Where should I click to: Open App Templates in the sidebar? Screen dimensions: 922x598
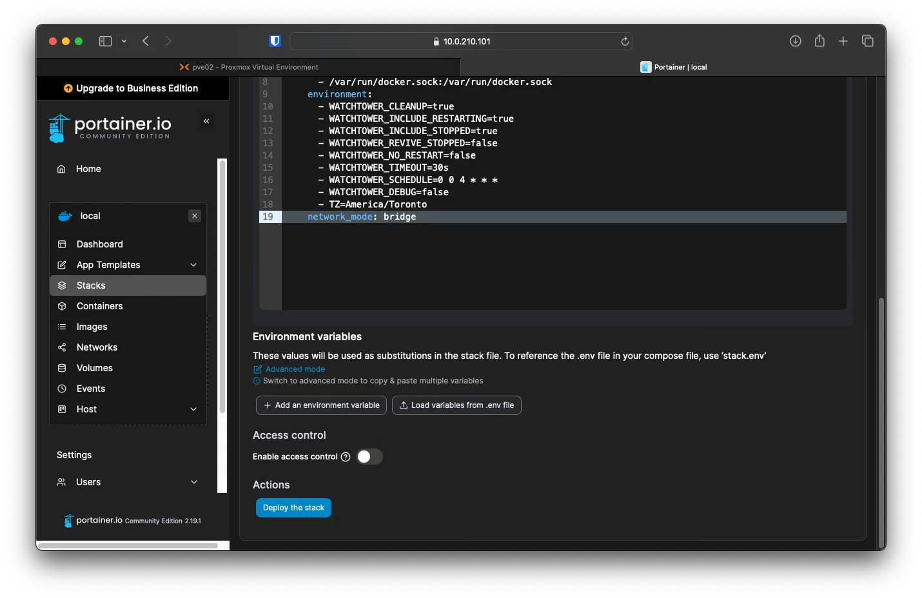coord(128,265)
